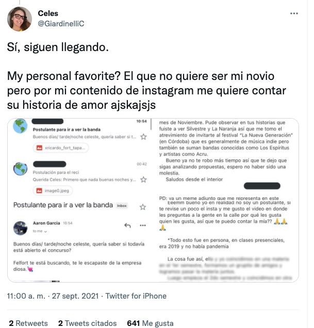Click the reply arrow on Aaron Garcia's email
This screenshot has width=314, height=328.
(127, 225)
